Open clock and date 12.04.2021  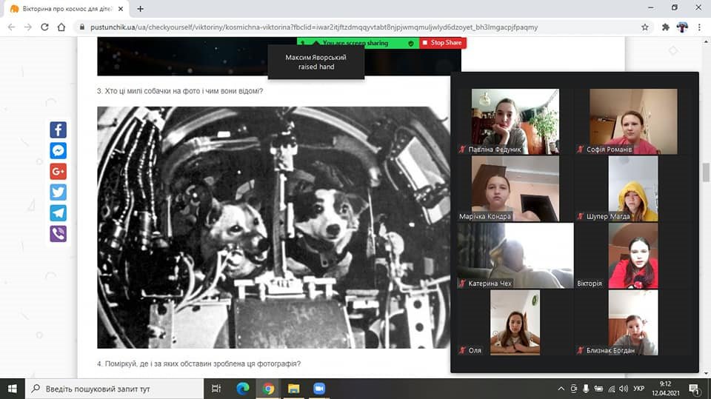click(x=666, y=389)
